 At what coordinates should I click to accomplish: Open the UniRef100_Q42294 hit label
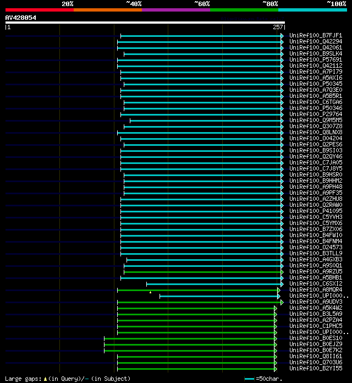[316, 41]
